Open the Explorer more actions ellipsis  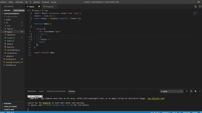point(21,6)
